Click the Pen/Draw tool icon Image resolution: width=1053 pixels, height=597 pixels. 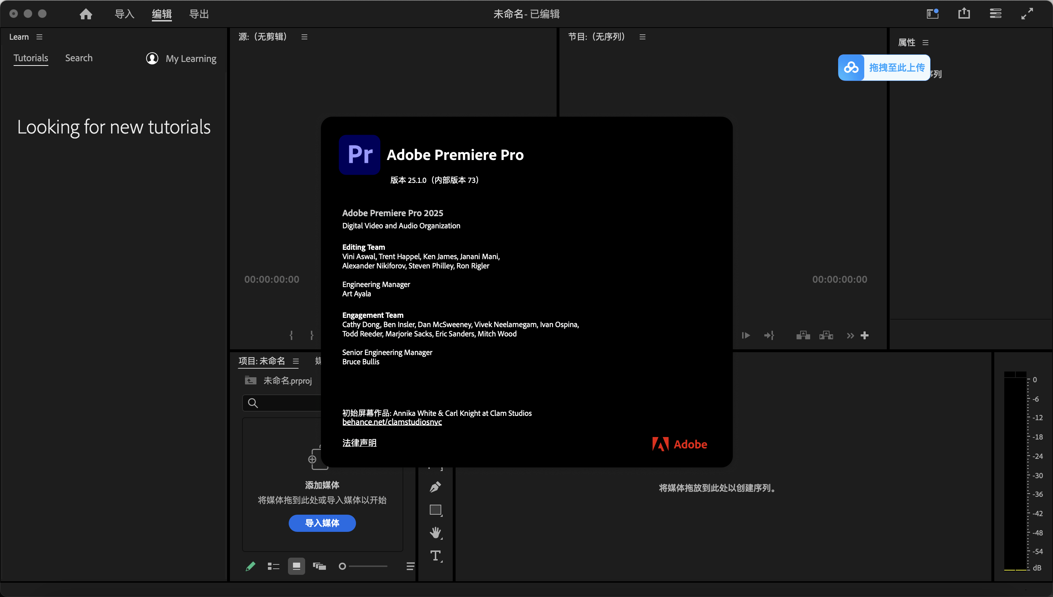(435, 486)
